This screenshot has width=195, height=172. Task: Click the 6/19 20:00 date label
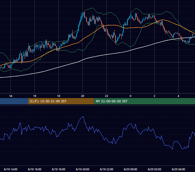(x=83, y=169)
